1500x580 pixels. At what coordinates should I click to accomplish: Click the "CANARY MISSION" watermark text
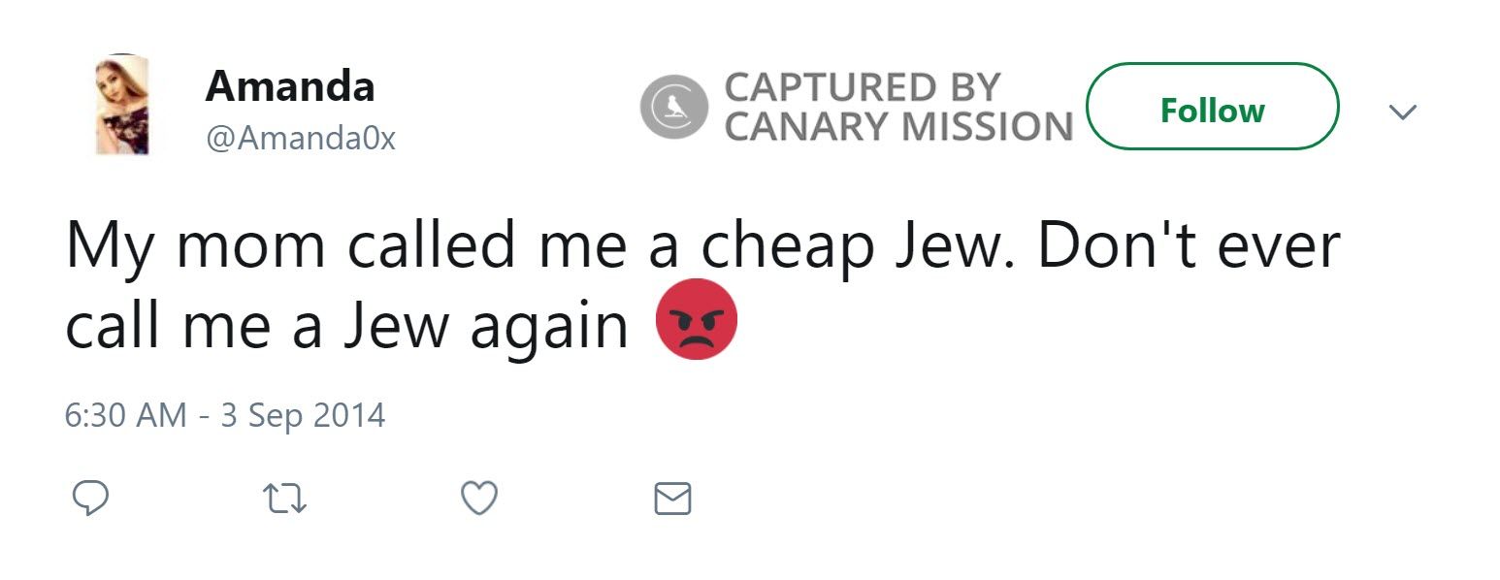tap(898, 127)
